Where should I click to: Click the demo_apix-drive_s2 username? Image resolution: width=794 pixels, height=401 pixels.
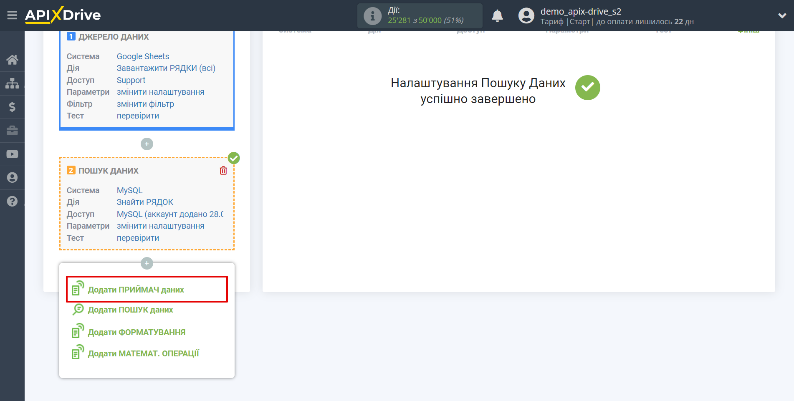pos(581,11)
